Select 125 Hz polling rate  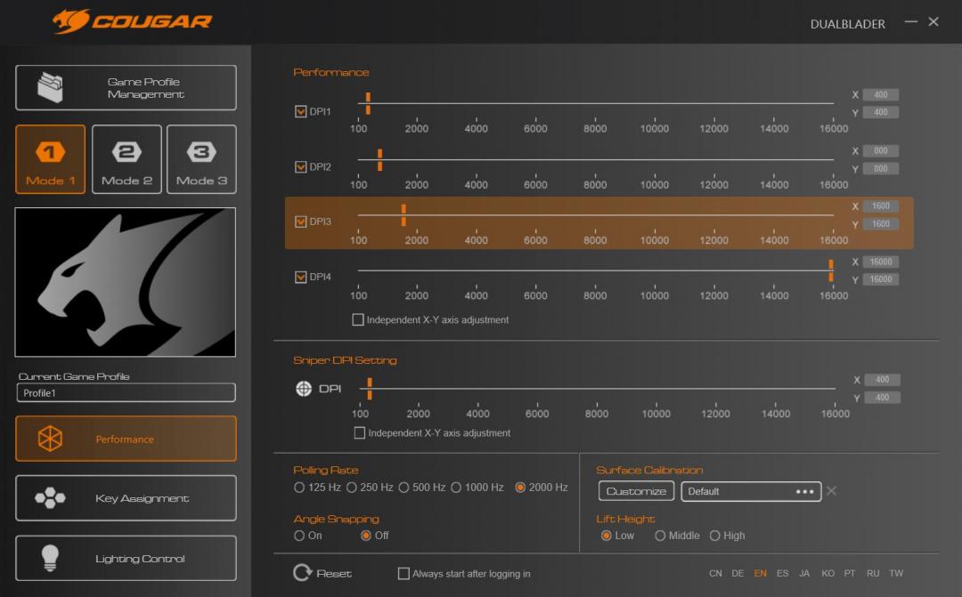click(x=299, y=488)
